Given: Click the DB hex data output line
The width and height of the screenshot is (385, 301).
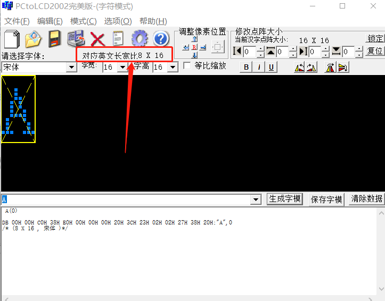Looking at the screenshot, I should click(x=117, y=223).
